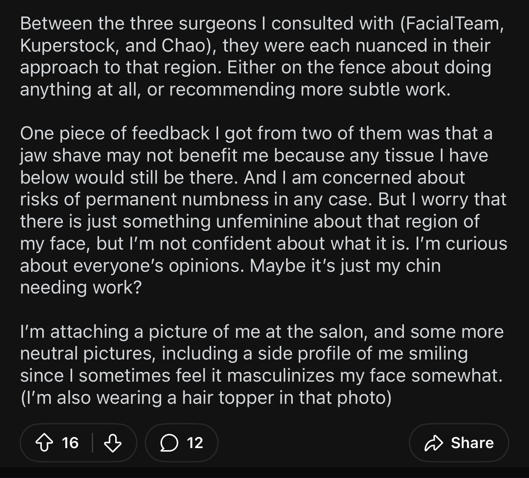529x478 pixels.
Task: Click the "Share" button label
Action: point(472,443)
